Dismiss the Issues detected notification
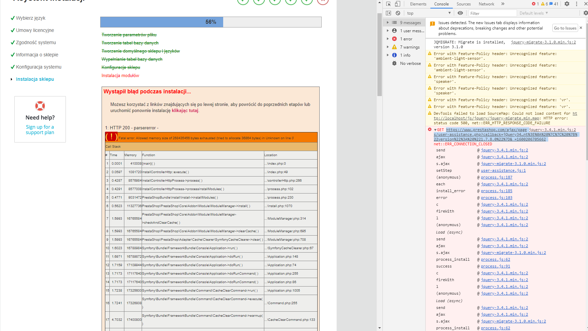588x331 pixels. (x=581, y=28)
